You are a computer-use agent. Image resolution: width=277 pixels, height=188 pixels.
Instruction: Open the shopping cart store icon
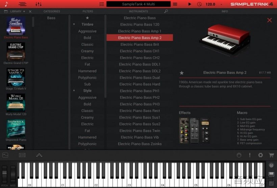tap(271, 155)
